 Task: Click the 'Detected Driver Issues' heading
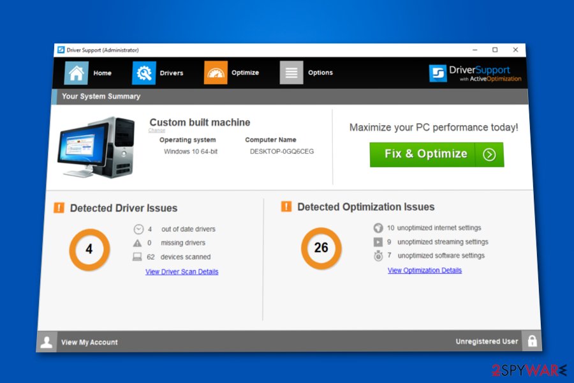tap(124, 208)
